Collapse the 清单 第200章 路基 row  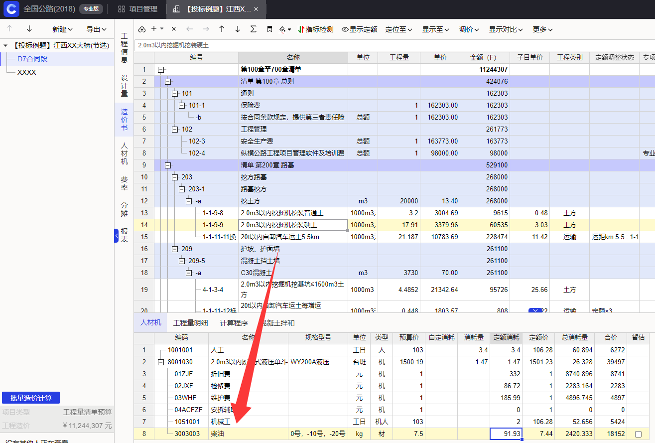click(168, 165)
